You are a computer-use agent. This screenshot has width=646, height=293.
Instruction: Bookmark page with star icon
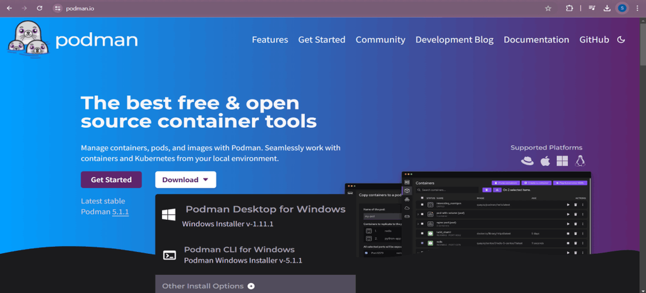[x=548, y=8]
